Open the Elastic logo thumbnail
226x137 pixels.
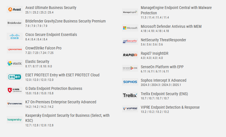(15, 63)
